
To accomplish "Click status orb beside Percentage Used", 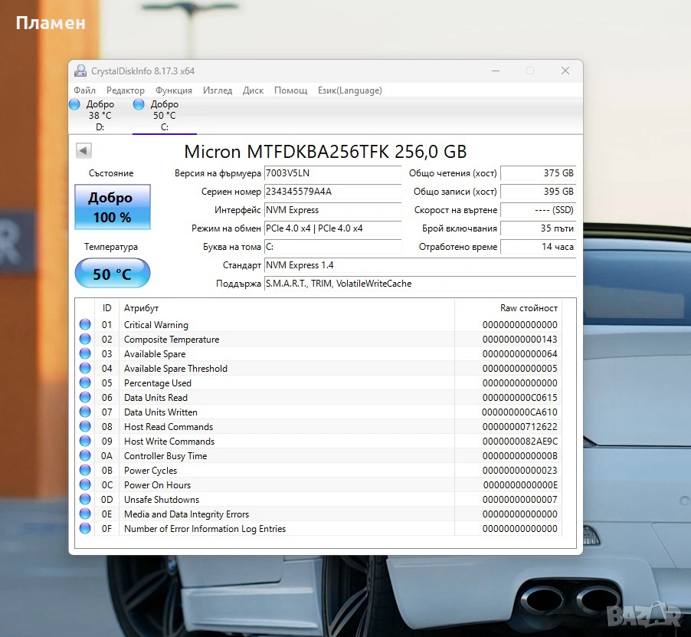I will tap(85, 383).
